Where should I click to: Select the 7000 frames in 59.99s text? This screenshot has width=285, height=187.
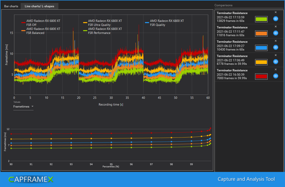[232, 78]
